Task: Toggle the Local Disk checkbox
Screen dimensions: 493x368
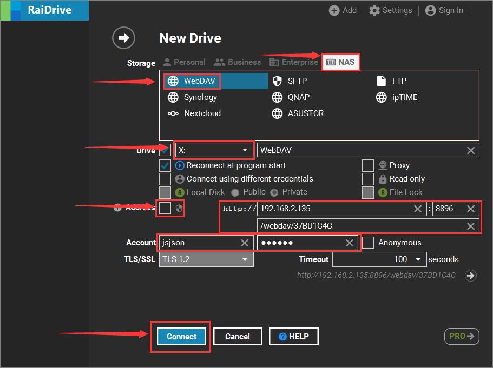Action: point(165,192)
